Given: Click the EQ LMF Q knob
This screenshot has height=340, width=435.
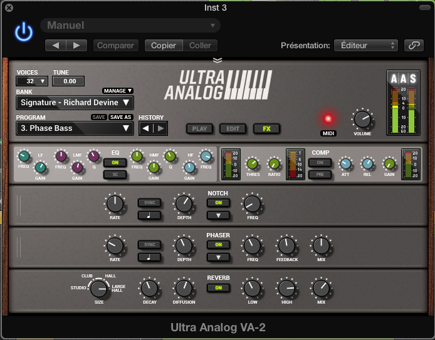Looking at the screenshot, I should [94, 156].
